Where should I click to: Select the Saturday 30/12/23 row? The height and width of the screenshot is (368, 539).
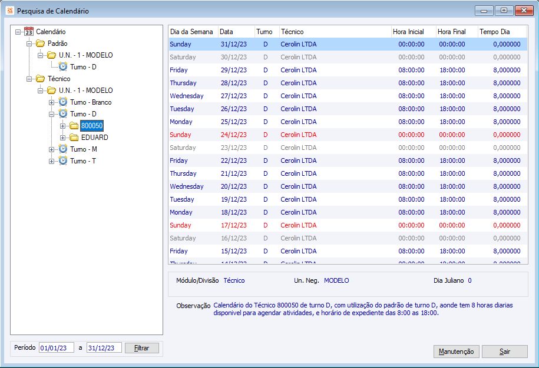tap(348, 57)
